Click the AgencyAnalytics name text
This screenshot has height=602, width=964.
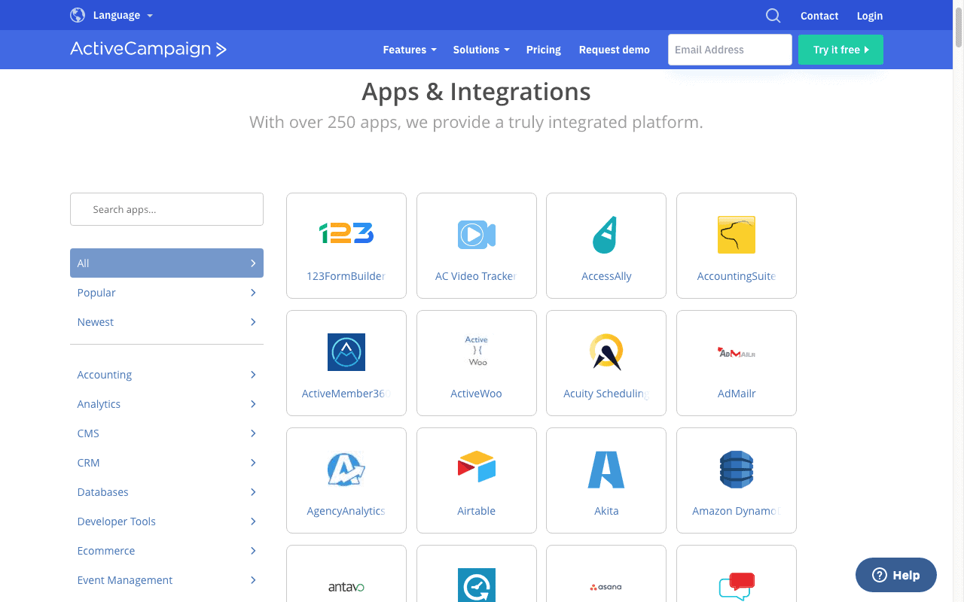[x=346, y=511]
